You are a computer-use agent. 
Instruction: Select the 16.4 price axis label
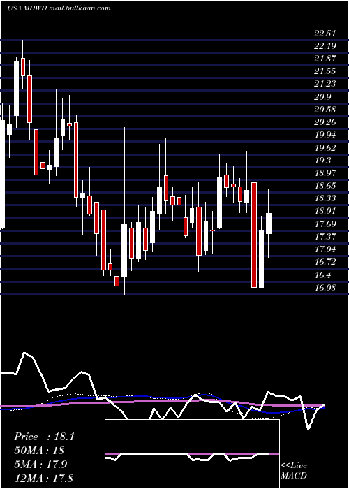[x=322, y=275]
